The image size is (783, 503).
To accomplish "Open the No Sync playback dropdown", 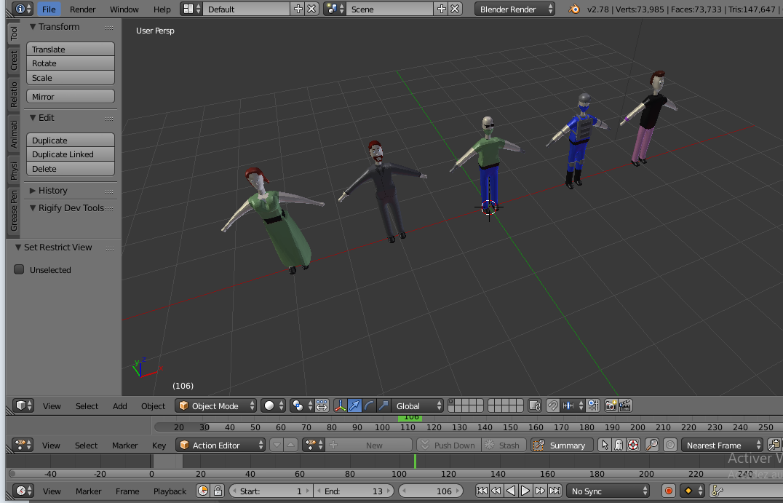I will coord(608,491).
